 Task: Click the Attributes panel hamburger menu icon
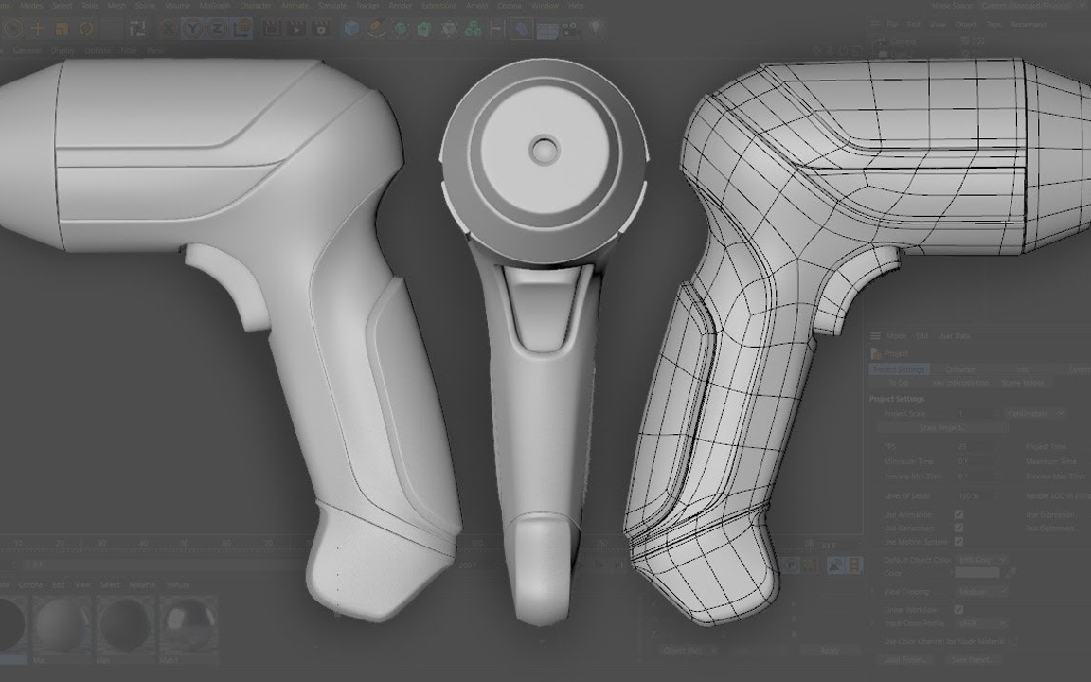point(875,336)
